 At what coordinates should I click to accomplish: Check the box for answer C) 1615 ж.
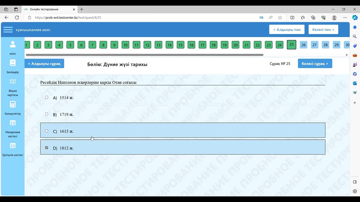[x=47, y=131]
